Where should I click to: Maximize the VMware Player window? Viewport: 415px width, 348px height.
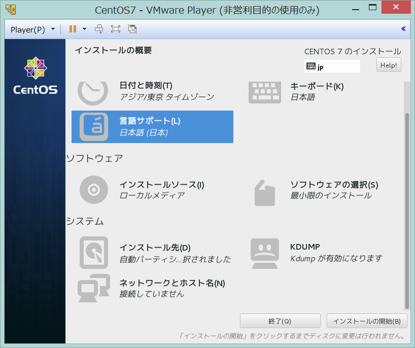[x=372, y=8]
